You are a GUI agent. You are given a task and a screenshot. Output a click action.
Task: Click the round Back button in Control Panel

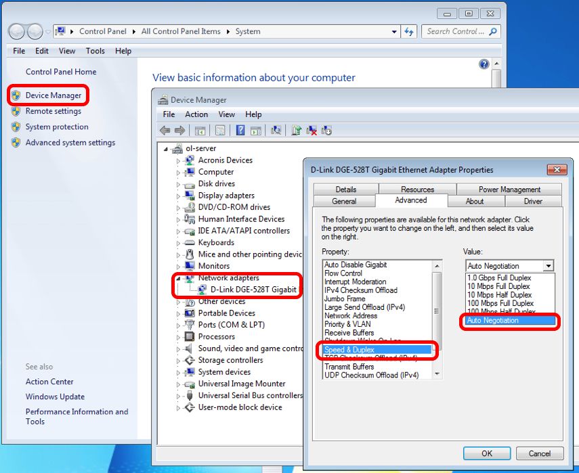pyautogui.click(x=17, y=32)
